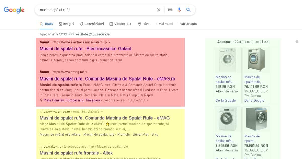The image size is (302, 159).
Task: Clear the search box with the X icon
Action: [159, 10]
